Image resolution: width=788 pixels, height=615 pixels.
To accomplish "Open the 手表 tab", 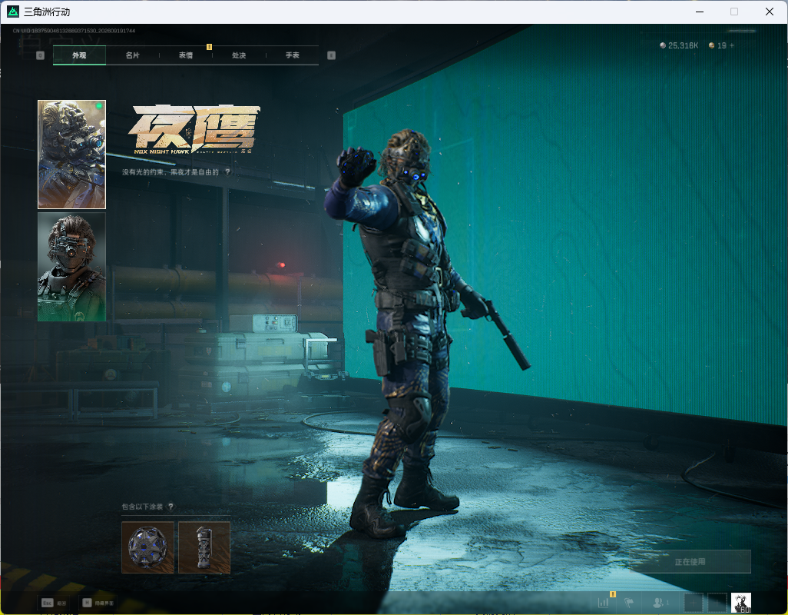I will pyautogui.click(x=293, y=55).
